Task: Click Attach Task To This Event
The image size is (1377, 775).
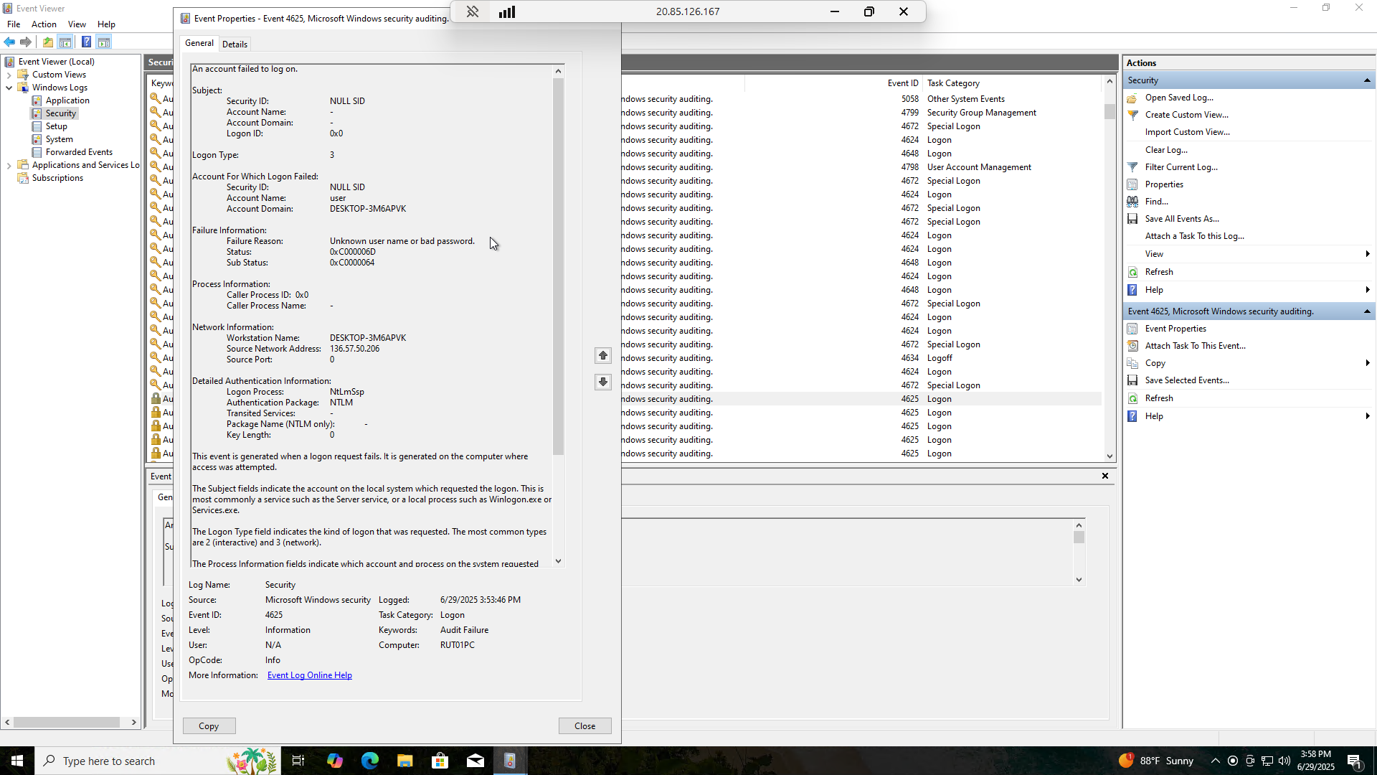Action: (x=1195, y=346)
